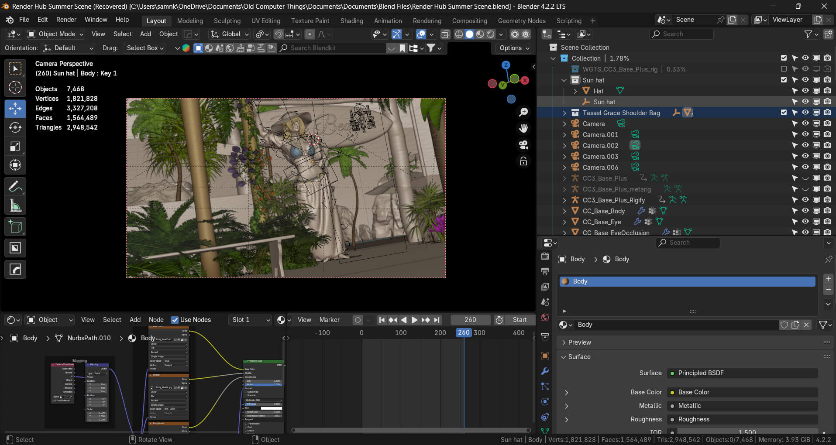Screen dimensions: 836x445
Task: Click the Start frame field in timeline
Action: point(520,320)
